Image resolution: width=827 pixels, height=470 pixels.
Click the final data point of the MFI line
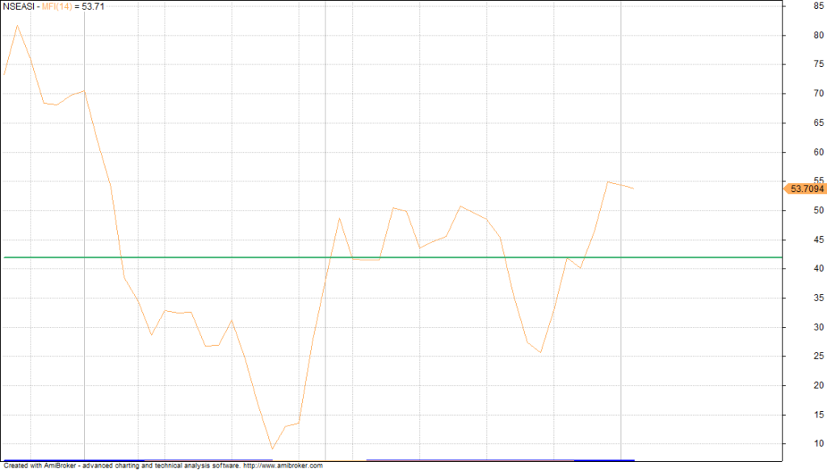tap(633, 188)
